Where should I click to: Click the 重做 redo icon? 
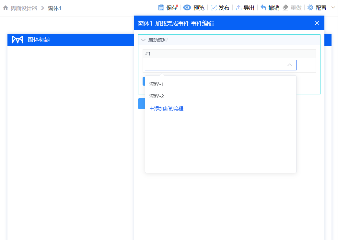pos(286,8)
